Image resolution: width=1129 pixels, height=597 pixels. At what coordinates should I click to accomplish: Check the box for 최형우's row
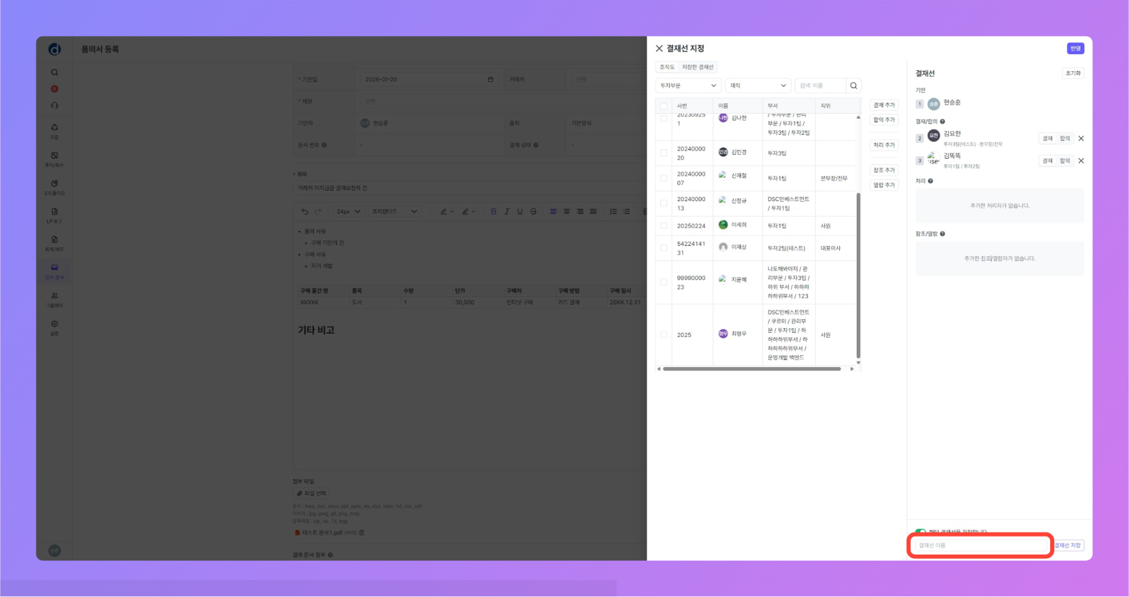point(664,335)
